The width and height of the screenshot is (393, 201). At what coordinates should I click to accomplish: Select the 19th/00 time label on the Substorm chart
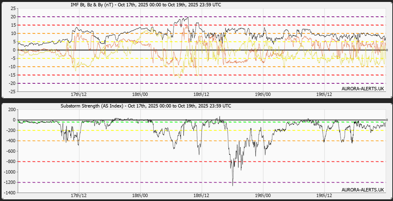click(263, 196)
